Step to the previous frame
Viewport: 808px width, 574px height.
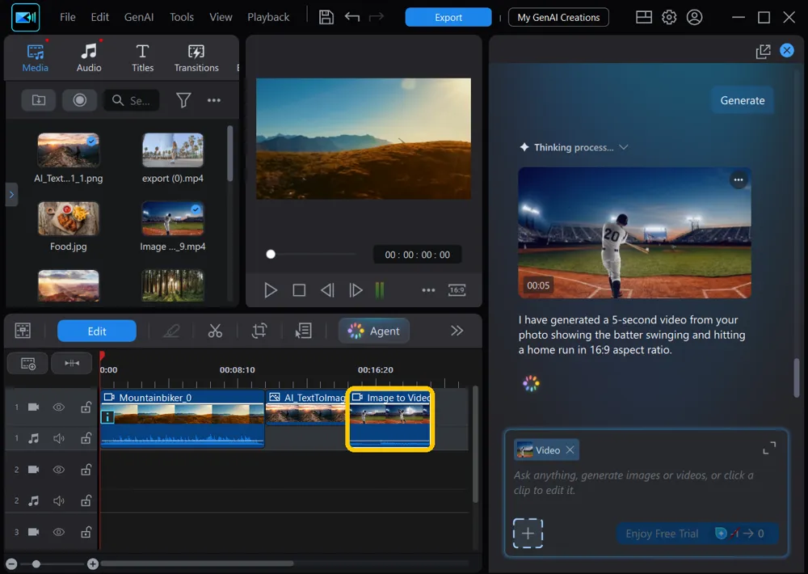click(327, 290)
